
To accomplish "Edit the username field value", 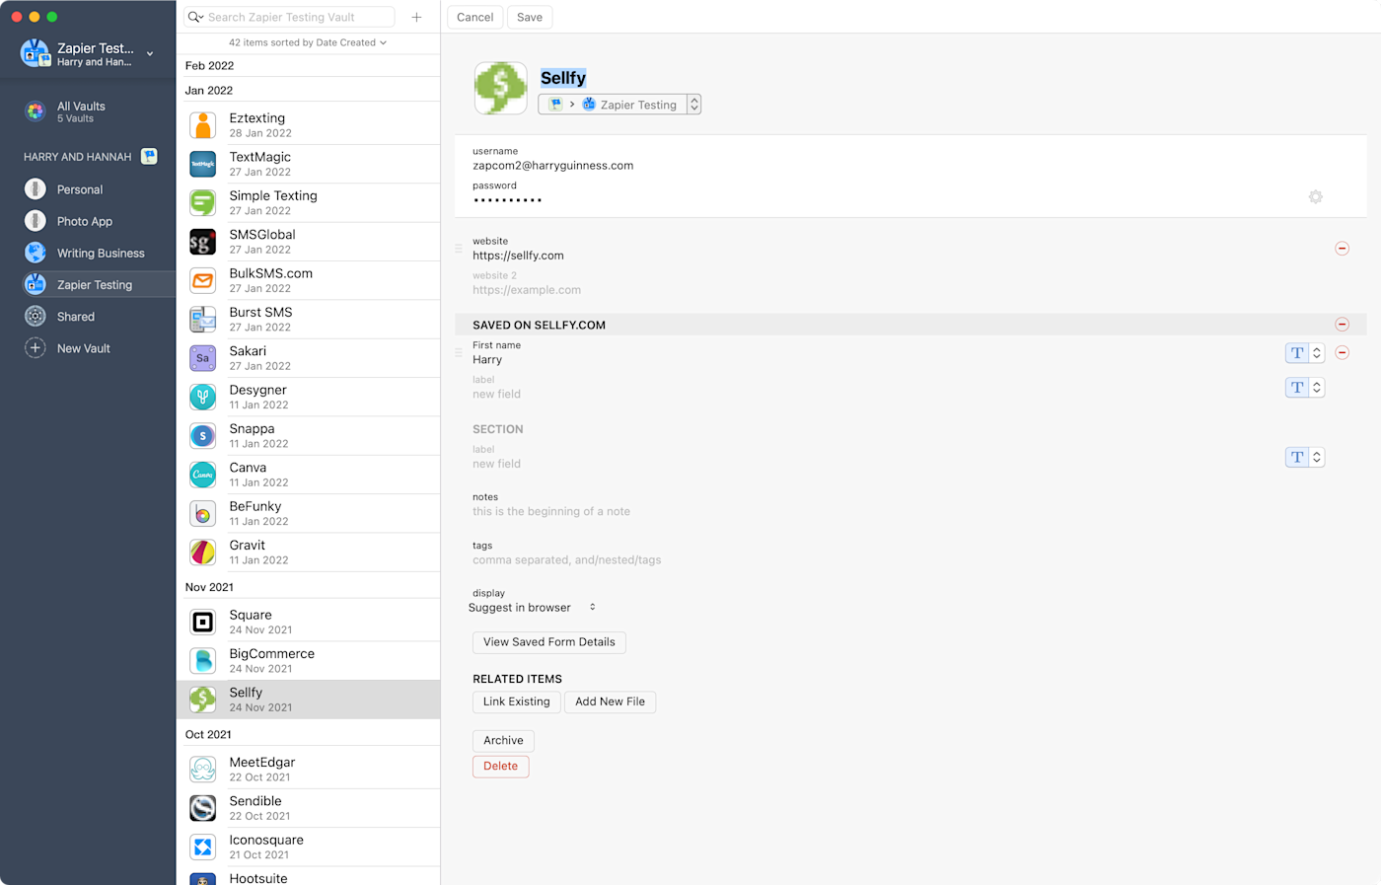I will (x=553, y=166).
